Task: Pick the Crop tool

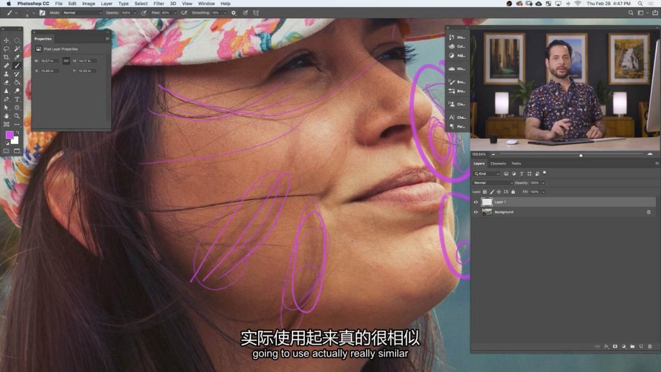Action: coord(6,57)
